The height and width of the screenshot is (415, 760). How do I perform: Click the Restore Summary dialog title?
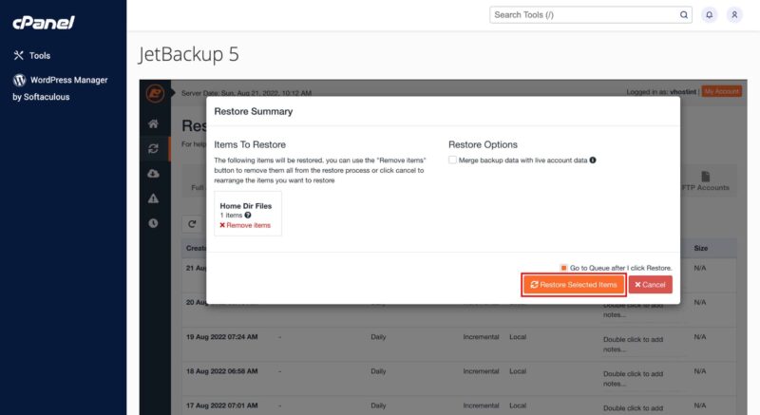(x=254, y=111)
